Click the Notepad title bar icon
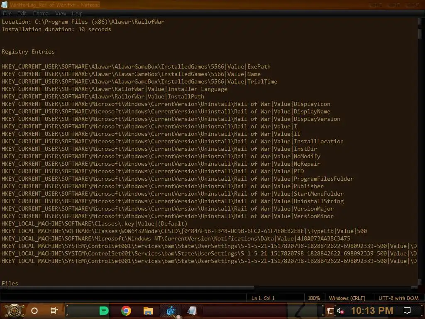The width and height of the screenshot is (425, 319). pyautogui.click(x=4, y=5)
